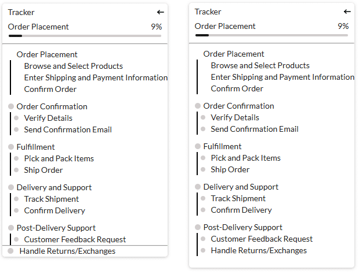The width and height of the screenshot is (359, 274).
Task: Click the Verify Details dot in left panel
Action: pyautogui.click(x=17, y=118)
